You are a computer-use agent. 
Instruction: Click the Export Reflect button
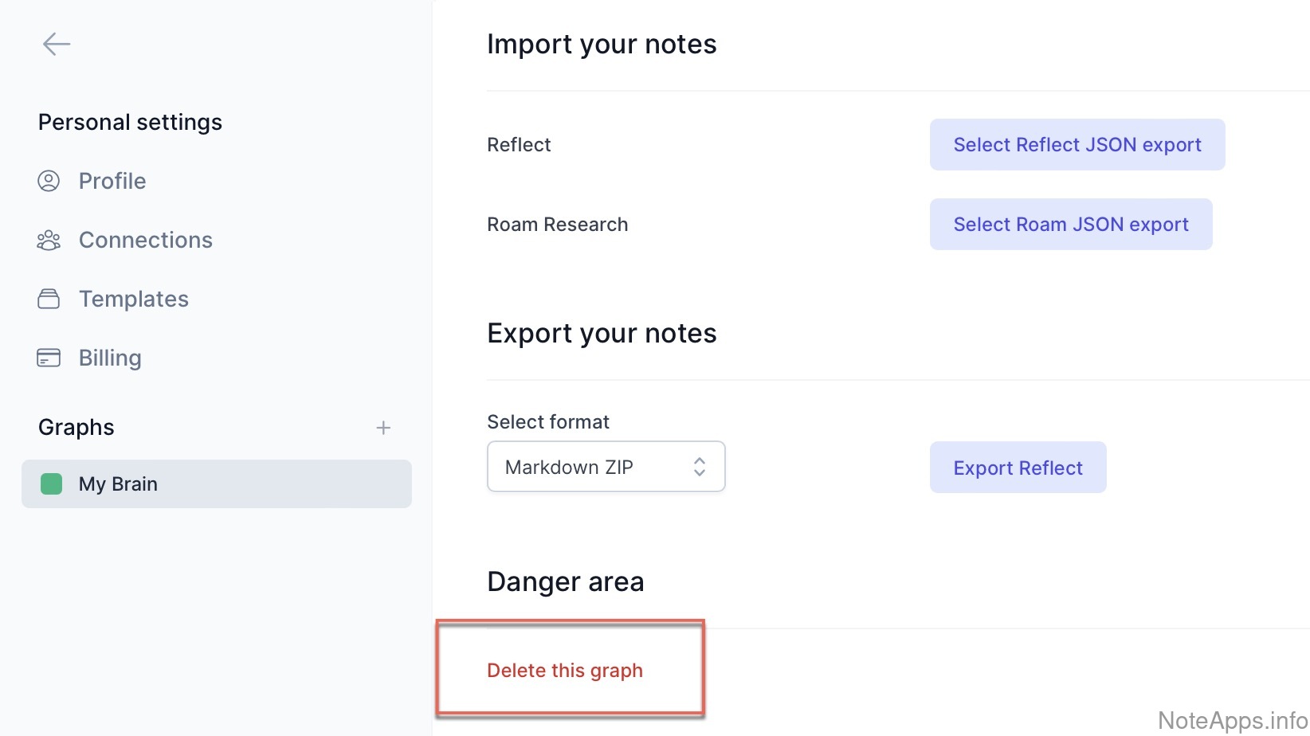coord(1018,468)
